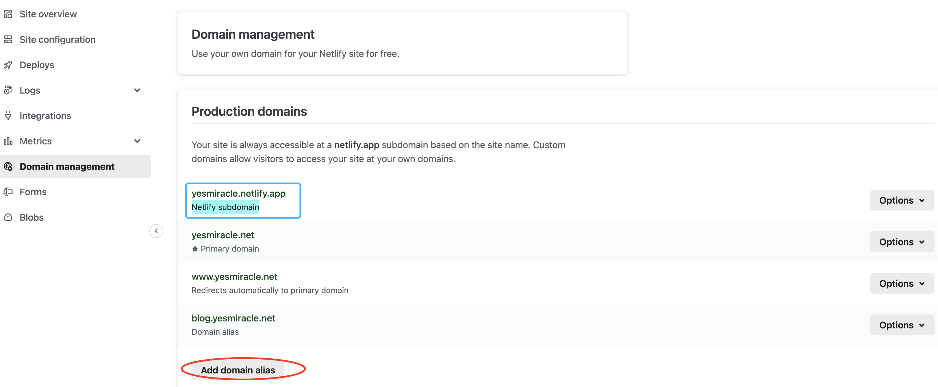
Task: Click the Forms icon in the sidebar
Action: (x=8, y=192)
